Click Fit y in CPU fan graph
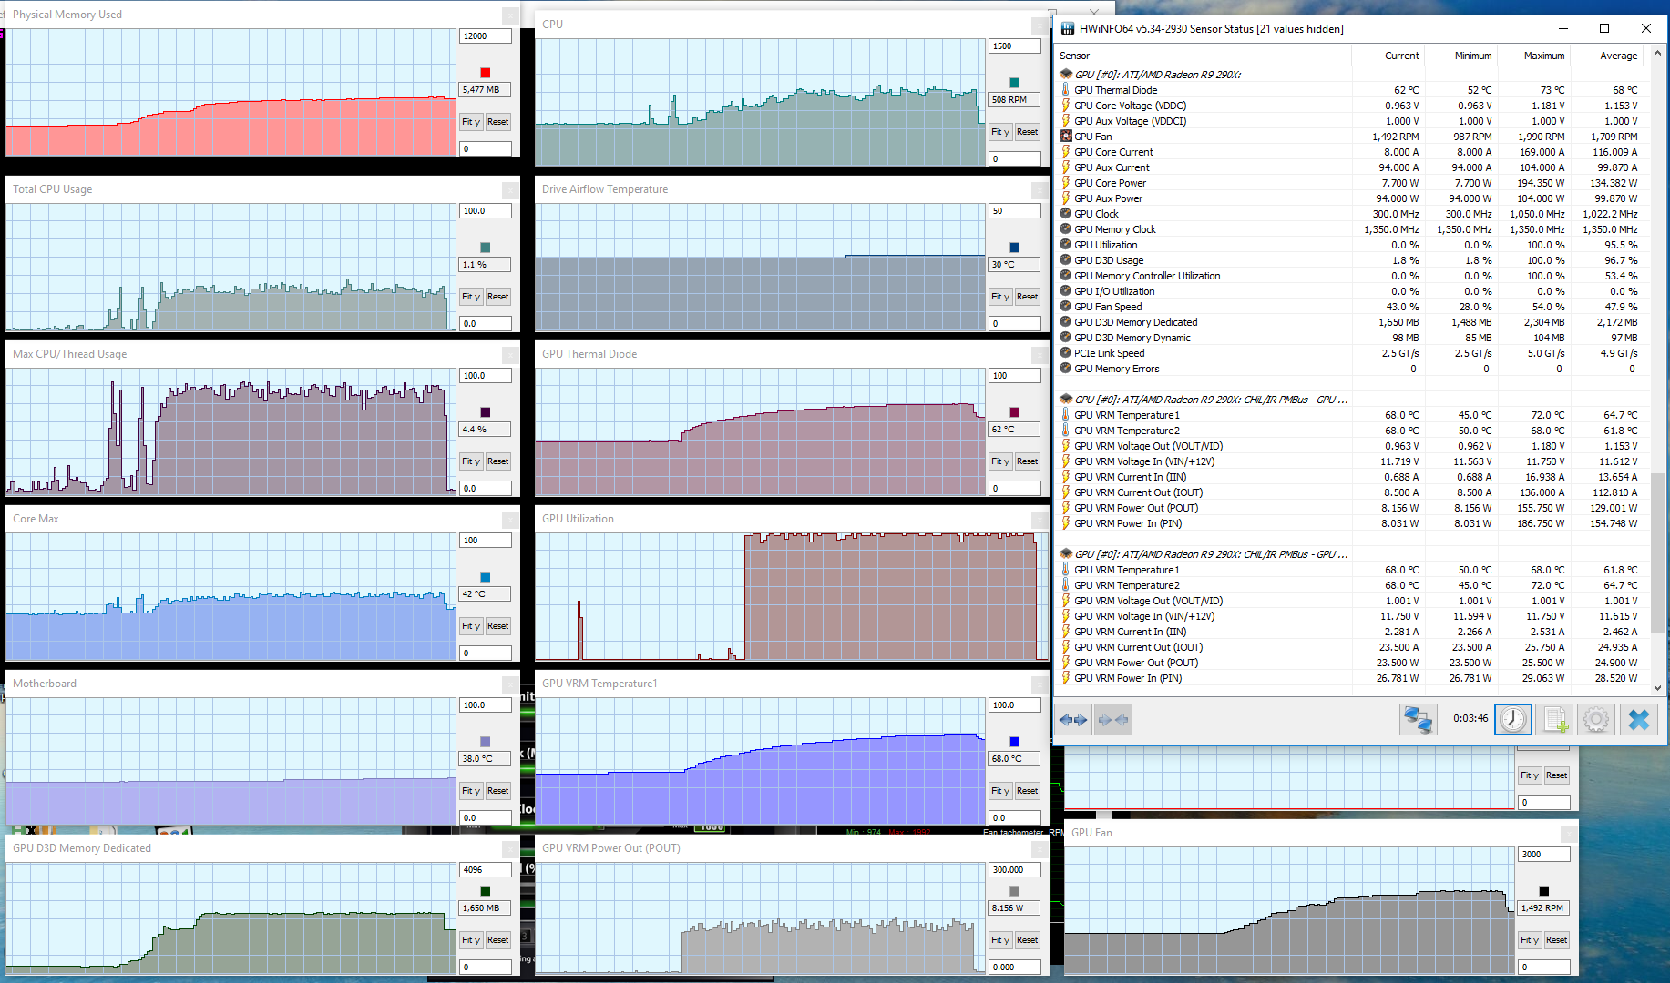The image size is (1670, 983). point(1000,132)
